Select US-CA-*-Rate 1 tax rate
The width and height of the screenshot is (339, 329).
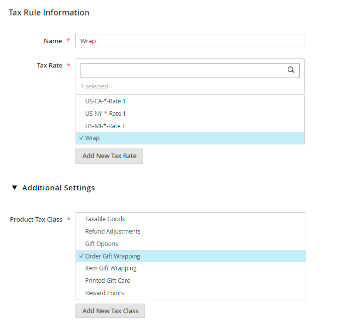(x=105, y=101)
